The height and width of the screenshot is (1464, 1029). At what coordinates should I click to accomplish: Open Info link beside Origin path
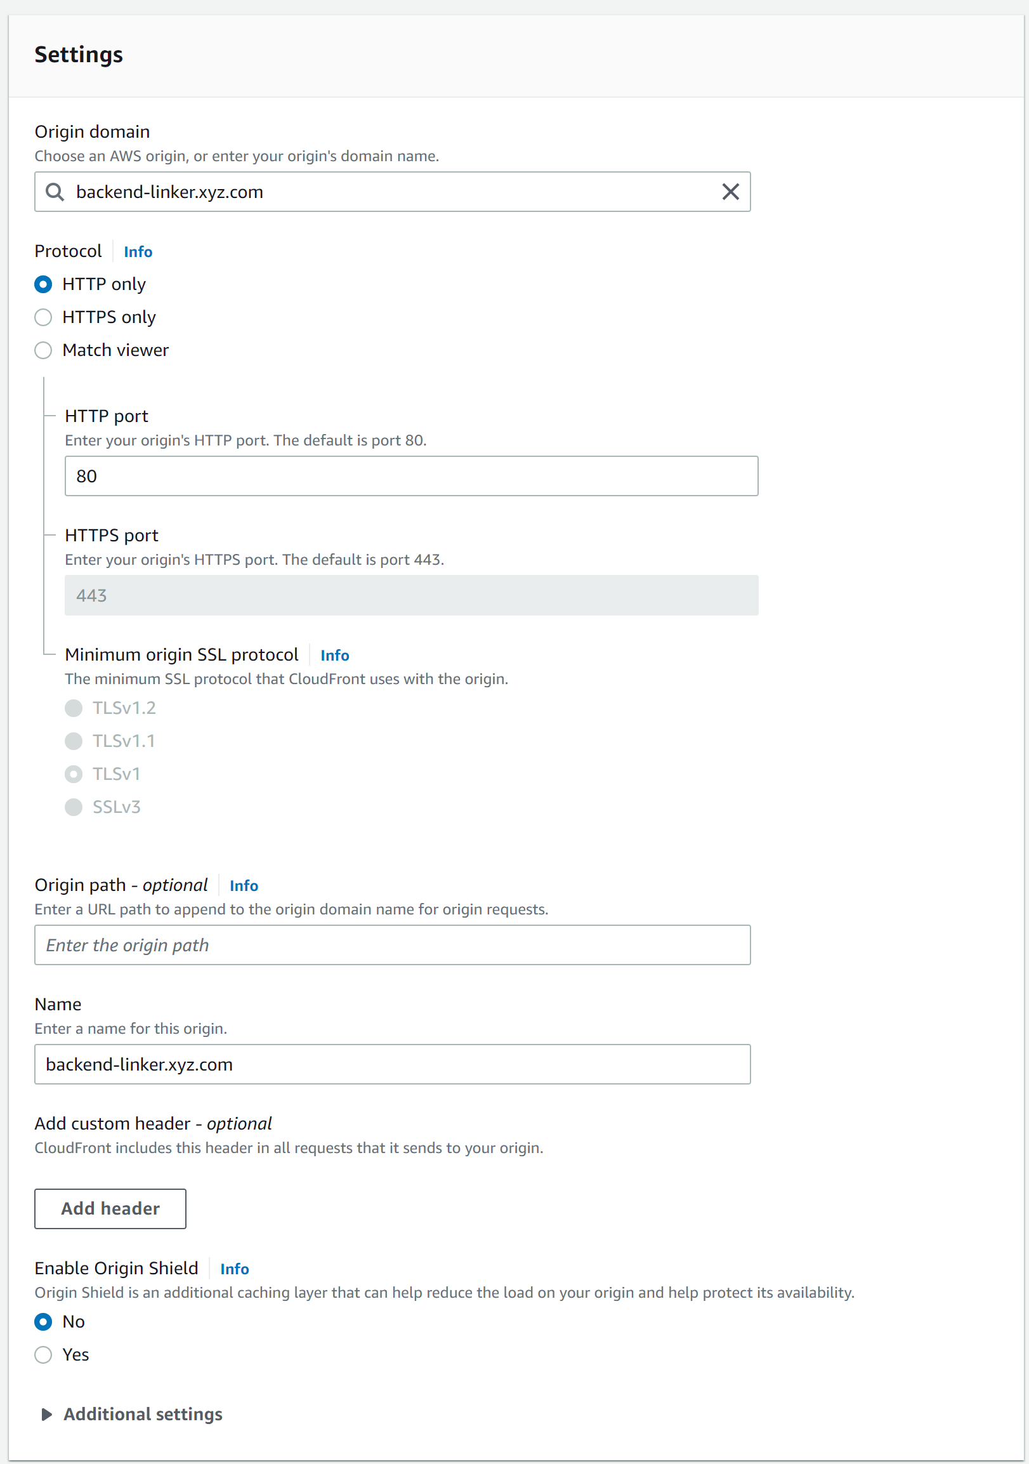[x=244, y=886]
